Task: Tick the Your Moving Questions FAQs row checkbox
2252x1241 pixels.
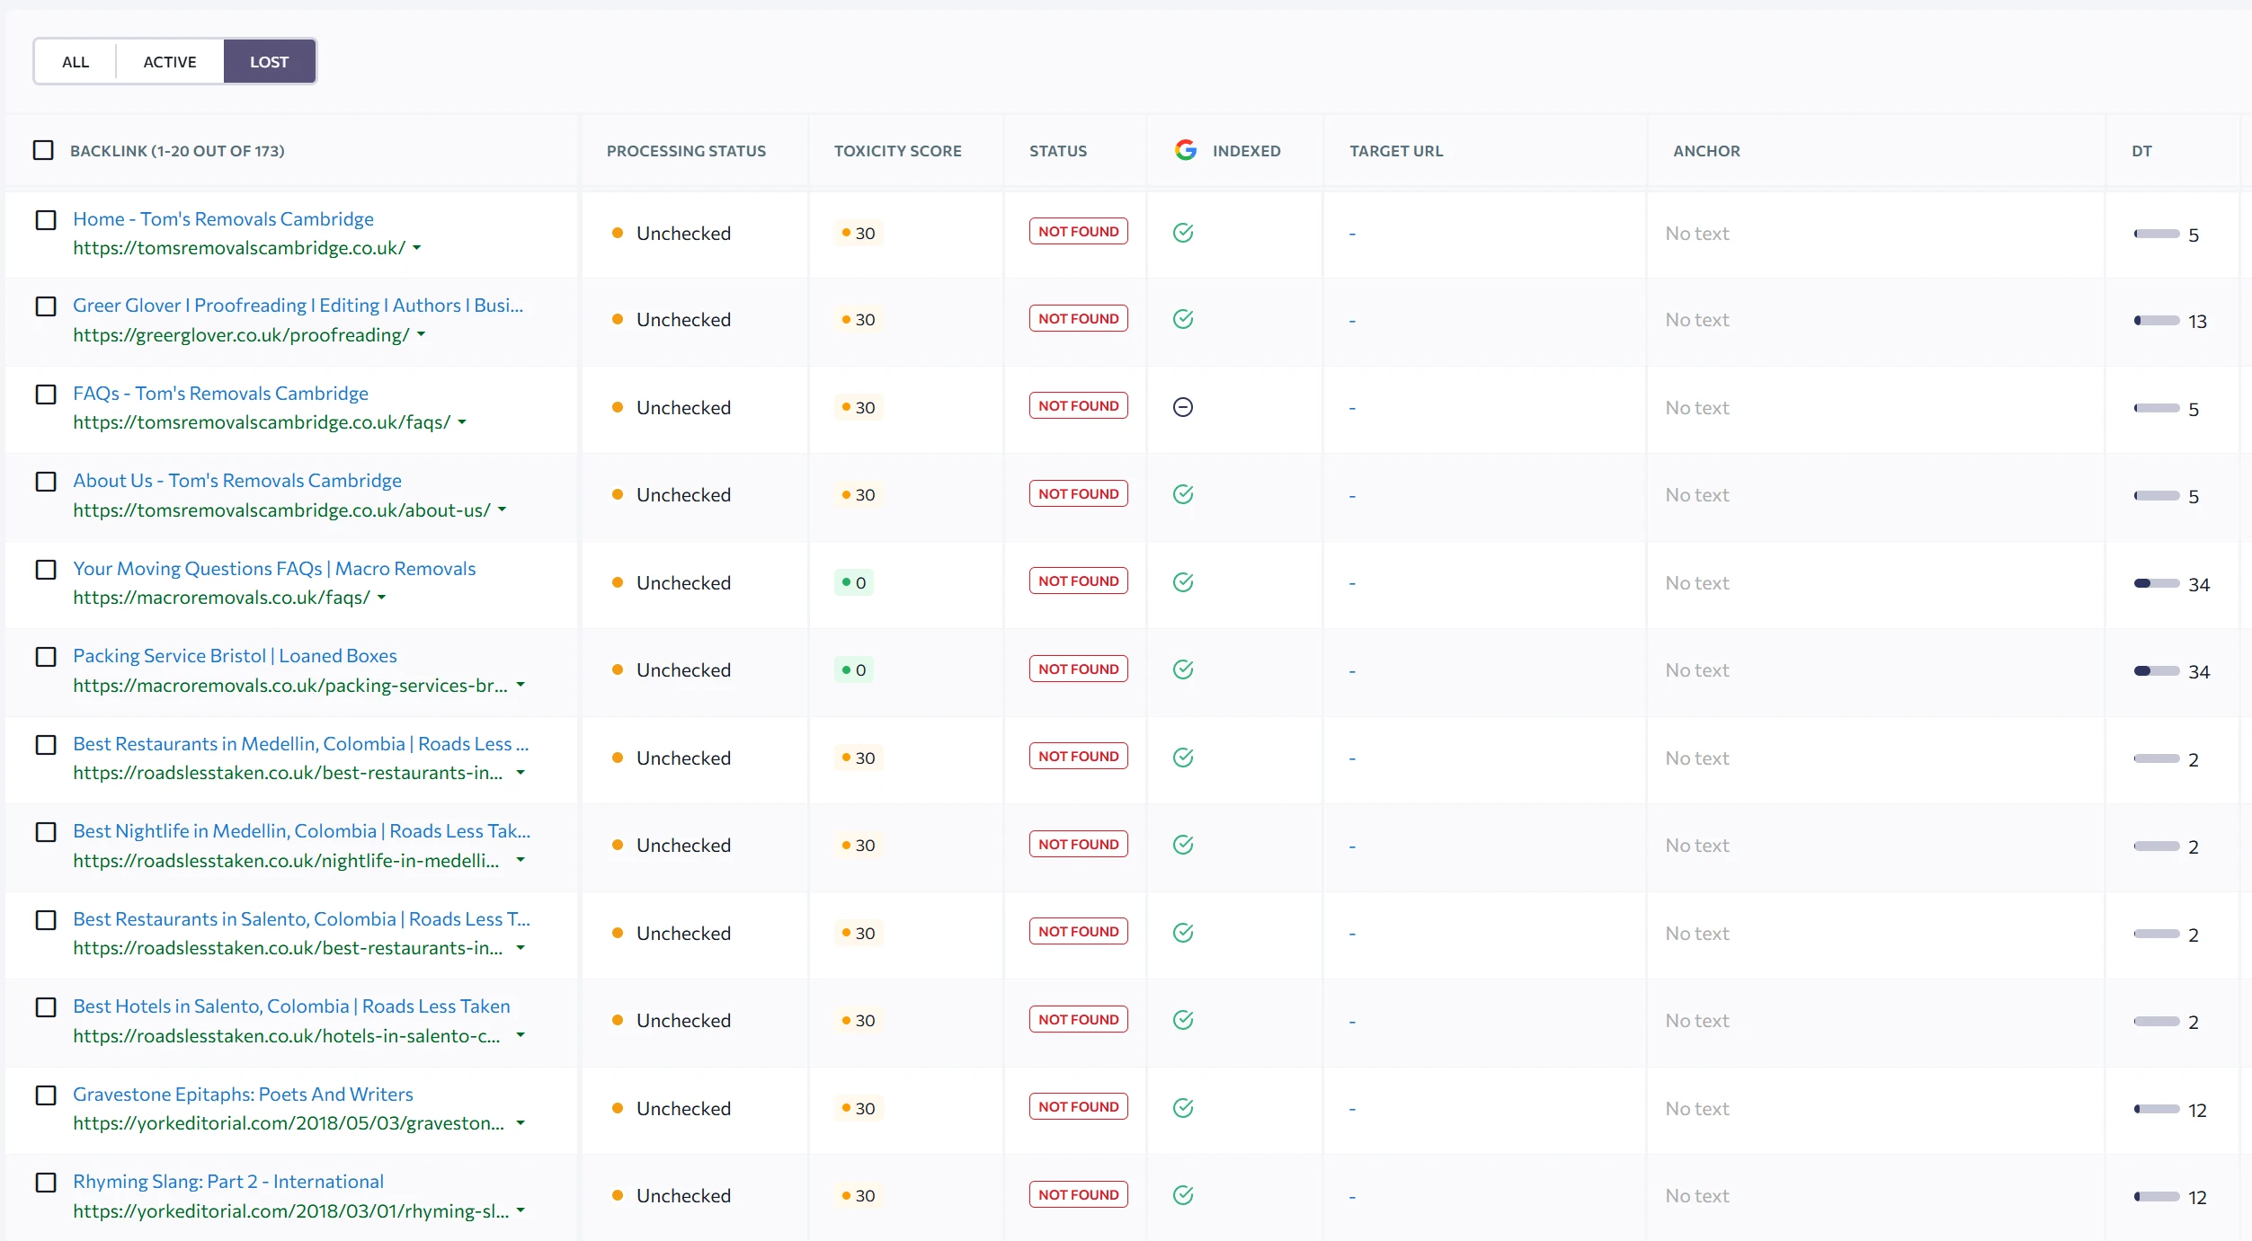Action: tap(46, 570)
